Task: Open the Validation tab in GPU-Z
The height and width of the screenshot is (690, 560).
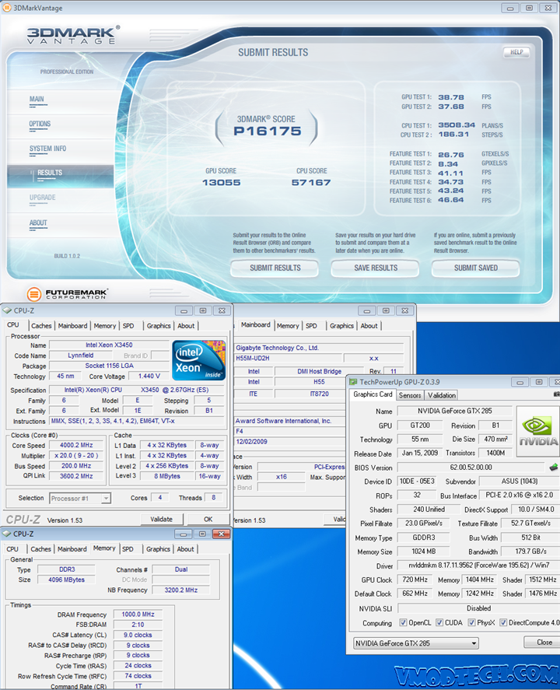Action: pyautogui.click(x=442, y=395)
